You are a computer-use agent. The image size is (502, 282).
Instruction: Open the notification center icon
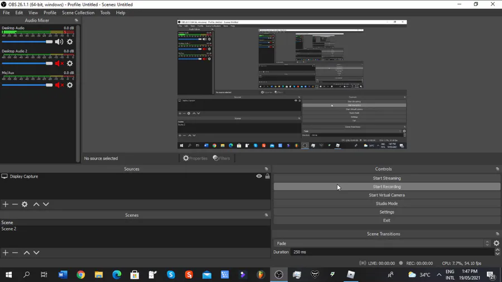(491, 275)
